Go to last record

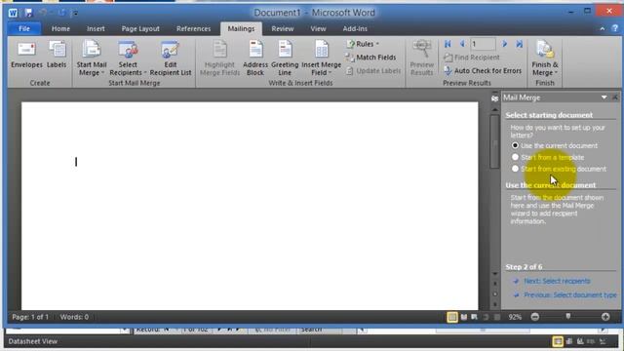tap(519, 44)
